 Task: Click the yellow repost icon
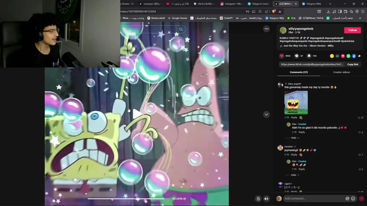pos(332,56)
